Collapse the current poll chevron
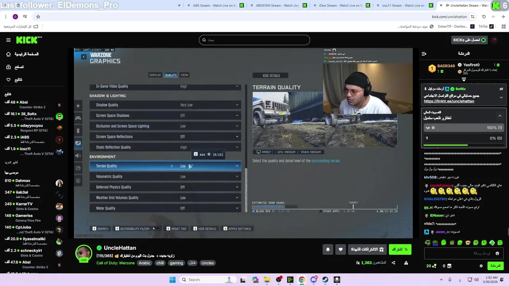509x286 pixels. coord(500,116)
